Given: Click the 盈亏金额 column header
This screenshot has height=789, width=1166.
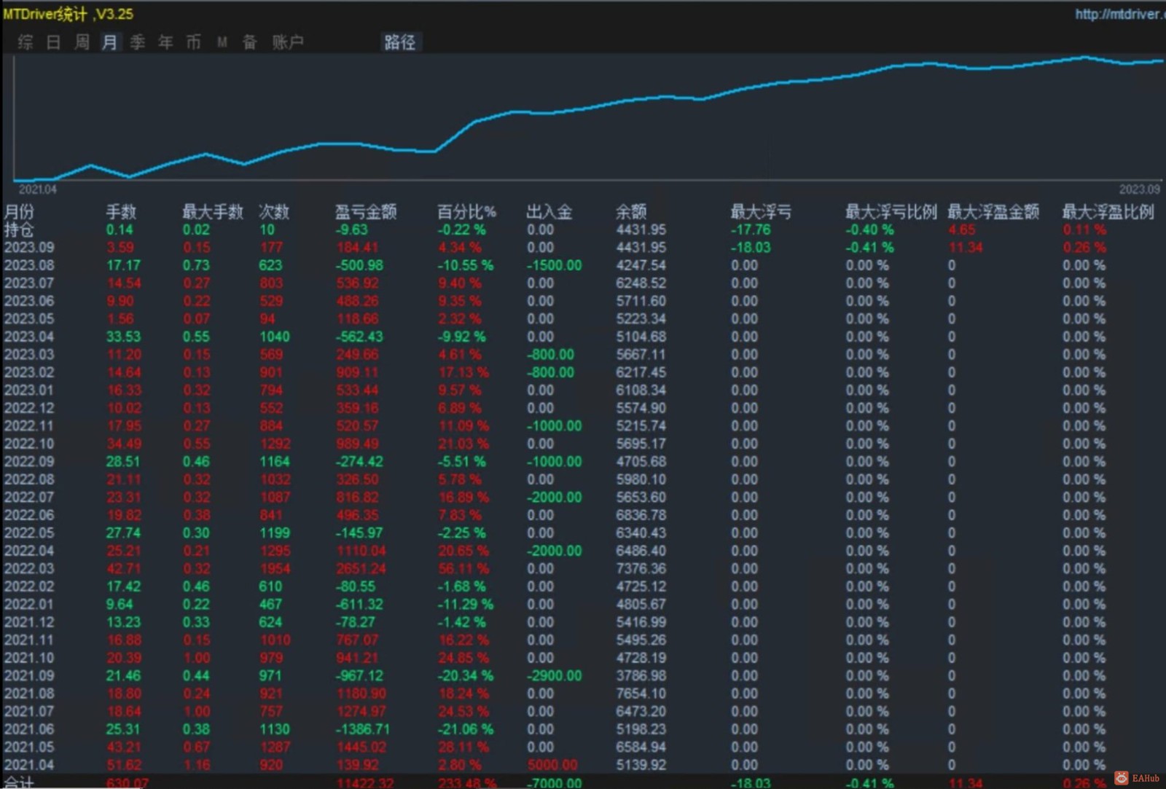Looking at the screenshot, I should [x=365, y=212].
